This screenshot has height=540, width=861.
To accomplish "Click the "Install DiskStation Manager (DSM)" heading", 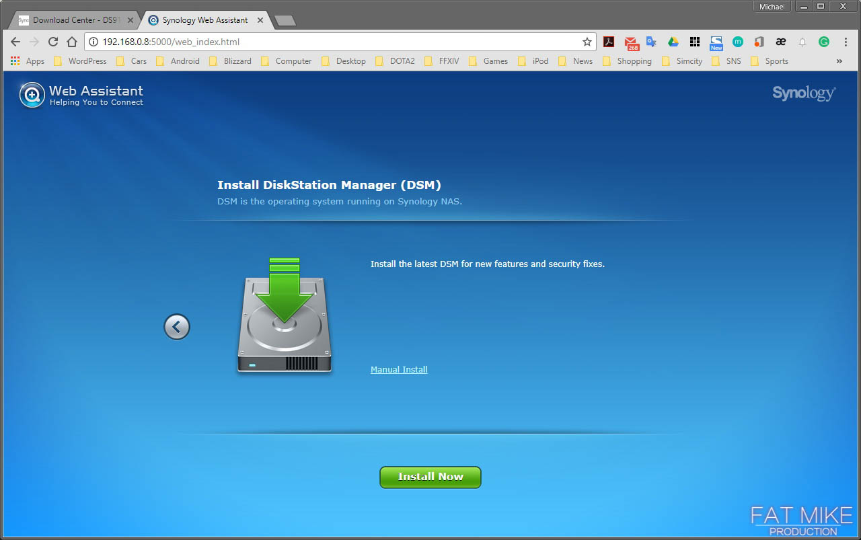I will pos(329,185).
